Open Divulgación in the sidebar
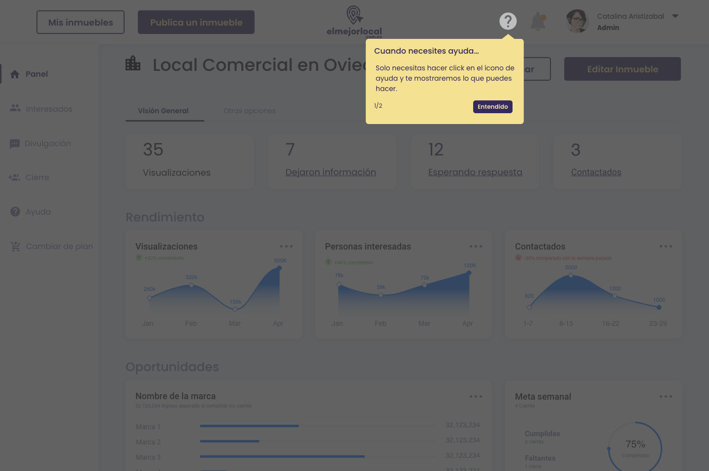The height and width of the screenshot is (471, 709). point(48,143)
